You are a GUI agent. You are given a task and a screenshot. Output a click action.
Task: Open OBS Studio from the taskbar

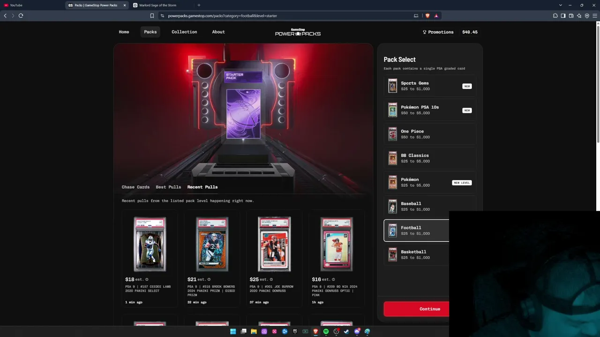(x=336, y=331)
